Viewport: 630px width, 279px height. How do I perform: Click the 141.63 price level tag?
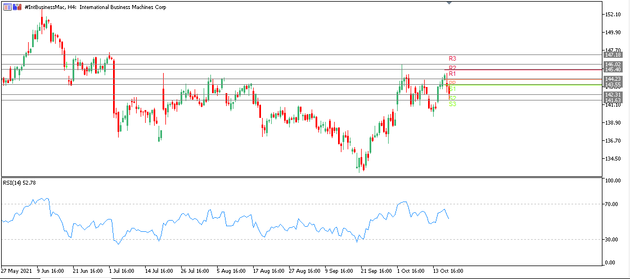click(612, 100)
